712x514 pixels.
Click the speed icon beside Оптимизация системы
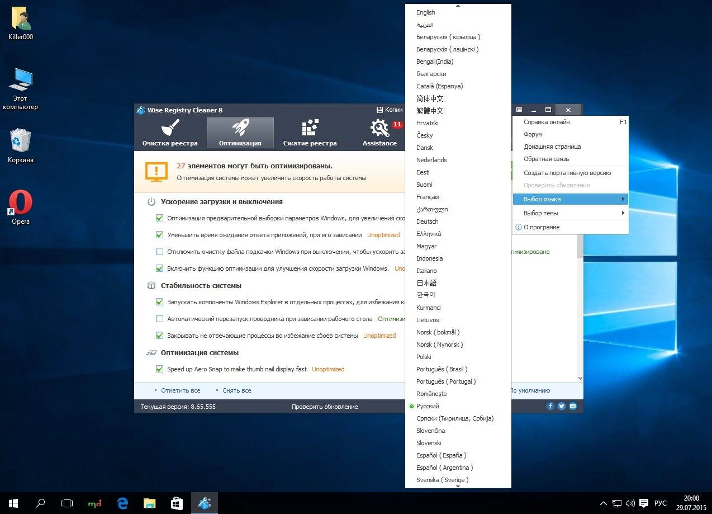point(151,353)
